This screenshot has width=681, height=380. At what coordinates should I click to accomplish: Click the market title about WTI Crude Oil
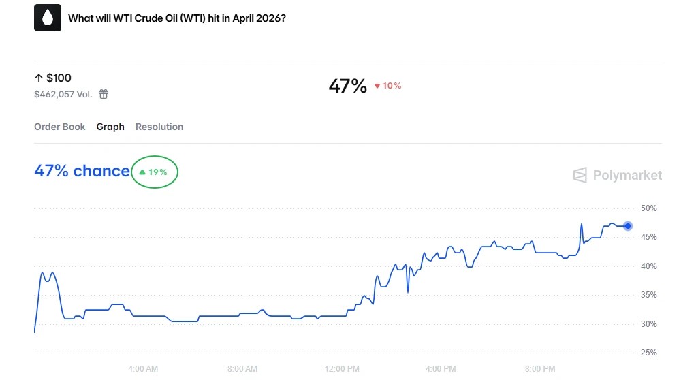(177, 18)
